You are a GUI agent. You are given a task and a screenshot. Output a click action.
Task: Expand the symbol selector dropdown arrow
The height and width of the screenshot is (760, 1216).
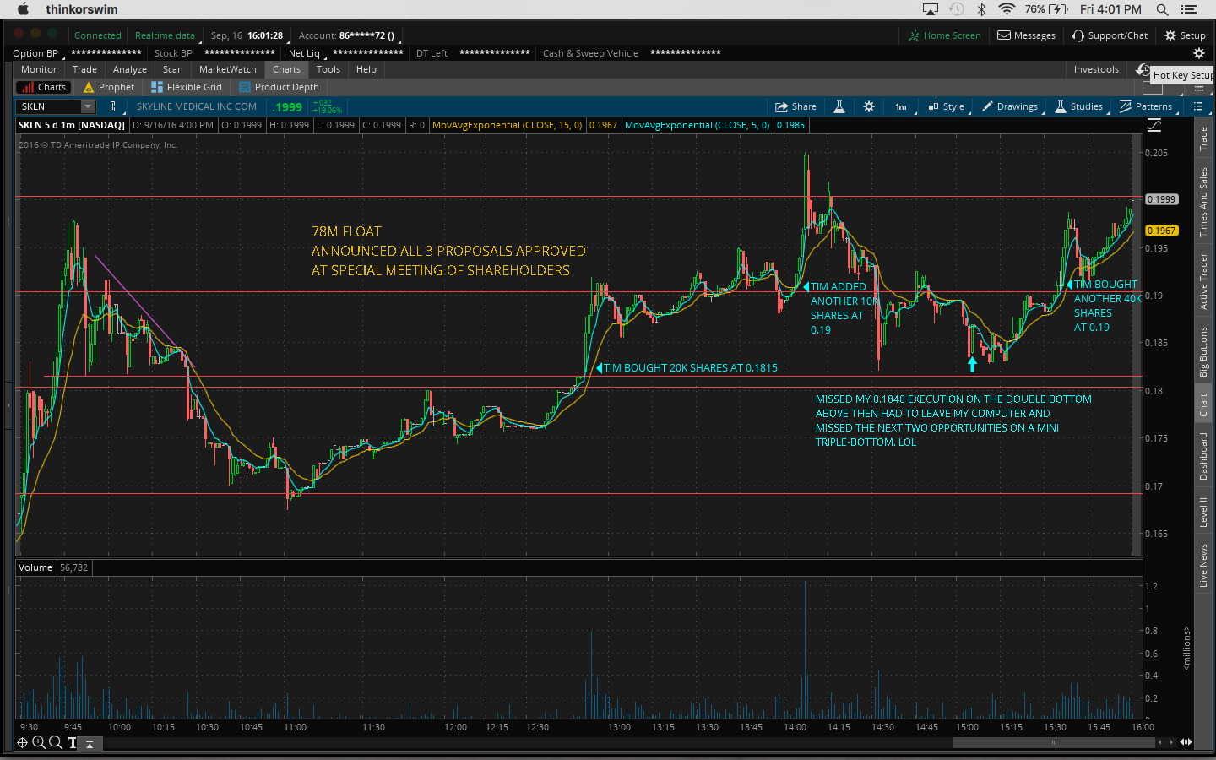(88, 106)
